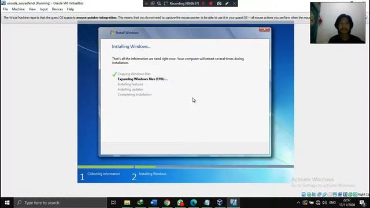This screenshot has width=370, height=208.
Task: Click the 'Type here to search' box
Action: [x=60, y=203]
